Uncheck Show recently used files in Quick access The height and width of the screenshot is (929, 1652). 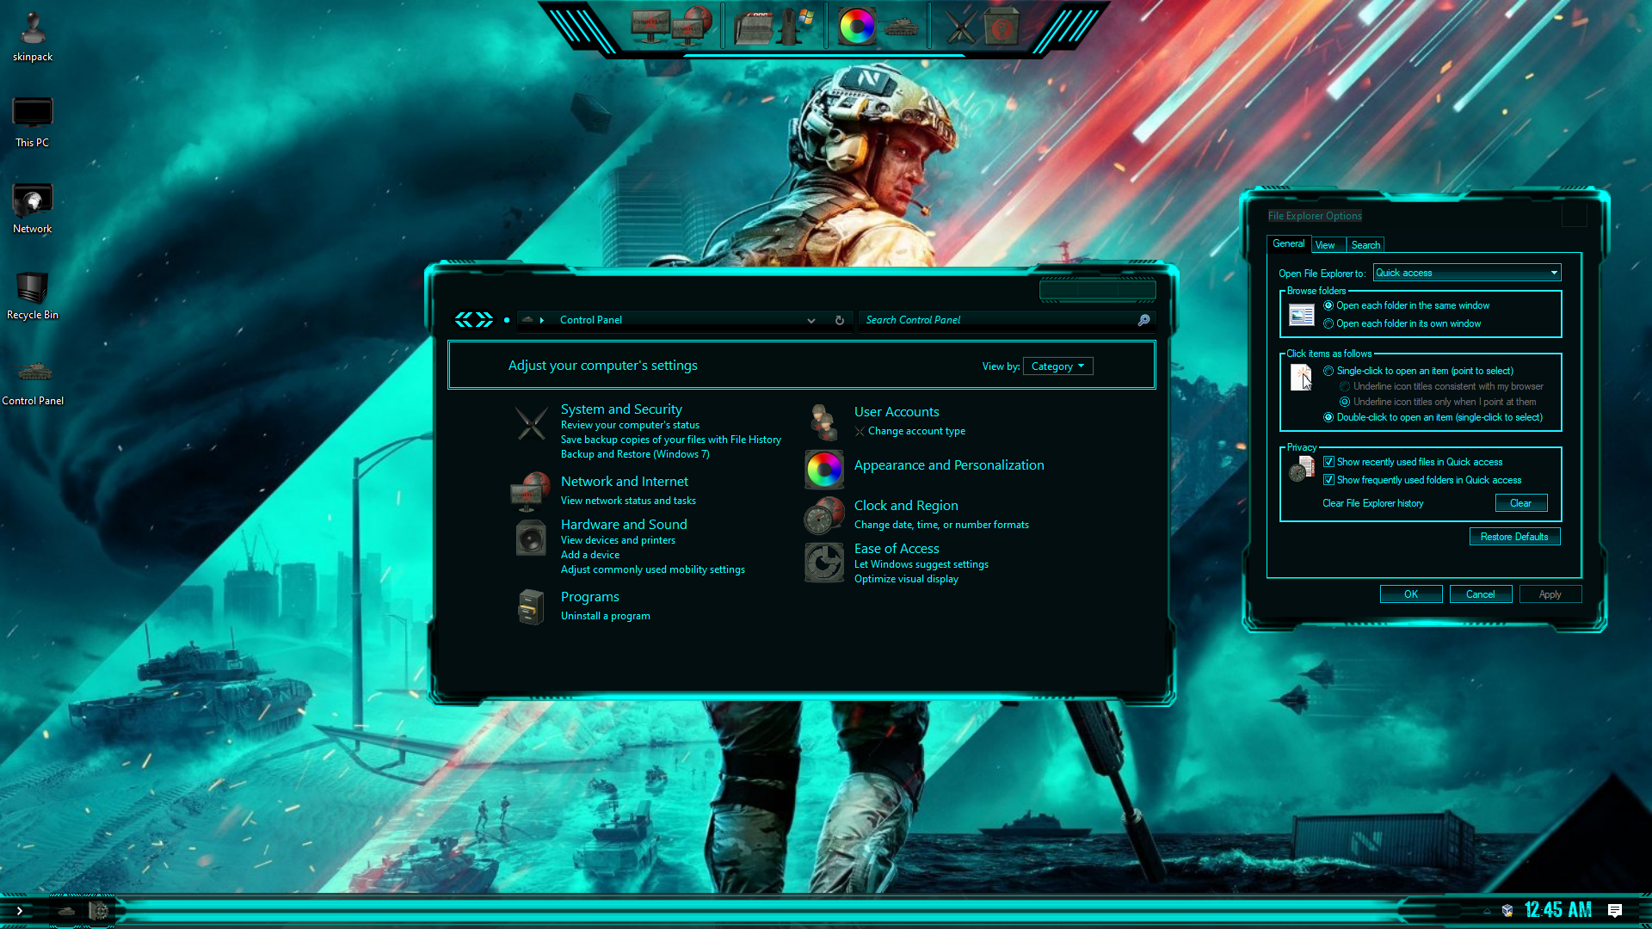point(1328,462)
